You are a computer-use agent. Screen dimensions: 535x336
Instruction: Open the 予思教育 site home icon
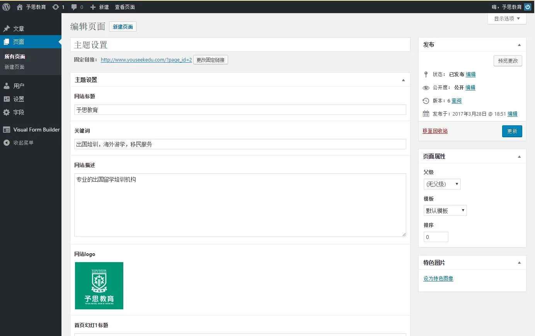(19, 7)
